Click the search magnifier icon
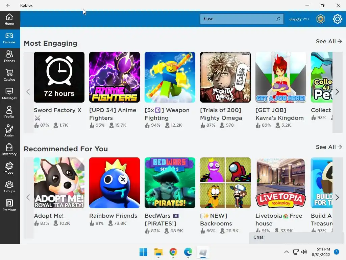 (x=278, y=19)
